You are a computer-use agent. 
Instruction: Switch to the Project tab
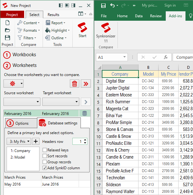pos(12,14)
